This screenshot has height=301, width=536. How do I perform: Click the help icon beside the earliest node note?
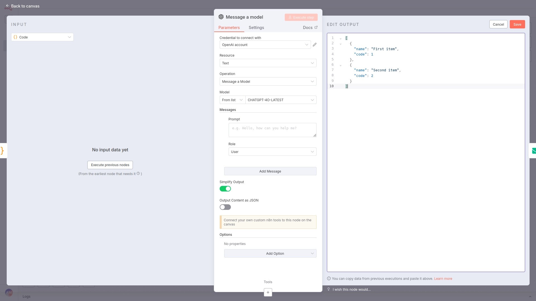click(x=138, y=173)
